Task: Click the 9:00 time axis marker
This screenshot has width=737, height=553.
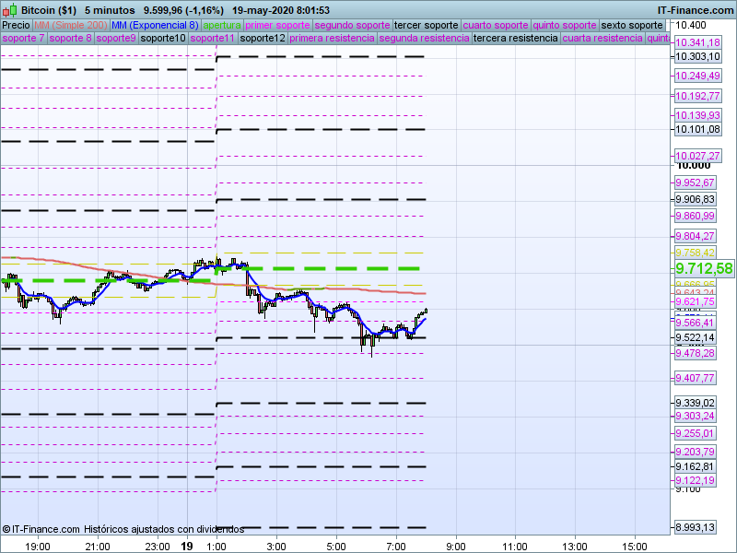Action: [x=455, y=546]
